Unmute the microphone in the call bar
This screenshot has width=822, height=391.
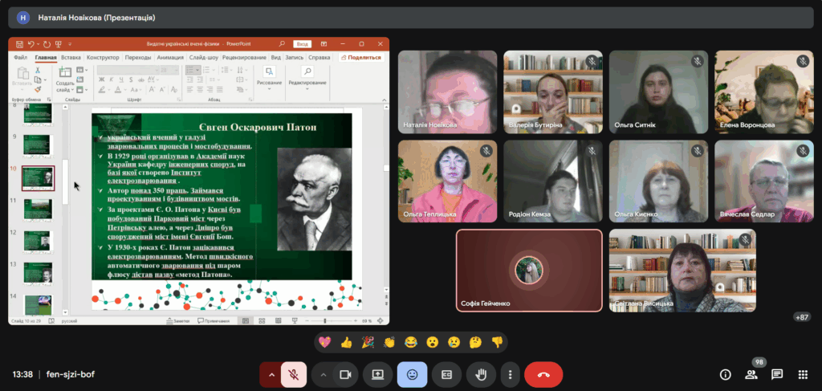295,374
